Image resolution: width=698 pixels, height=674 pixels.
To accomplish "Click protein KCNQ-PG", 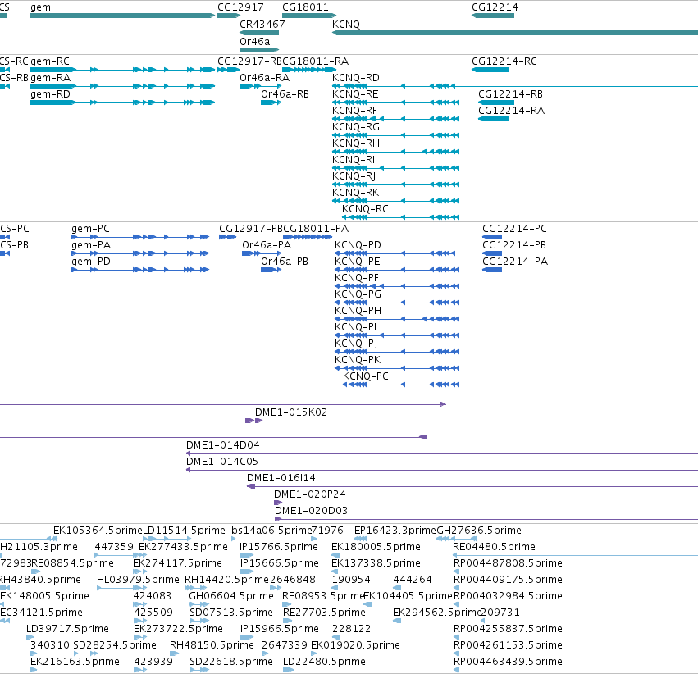I will point(397,303).
